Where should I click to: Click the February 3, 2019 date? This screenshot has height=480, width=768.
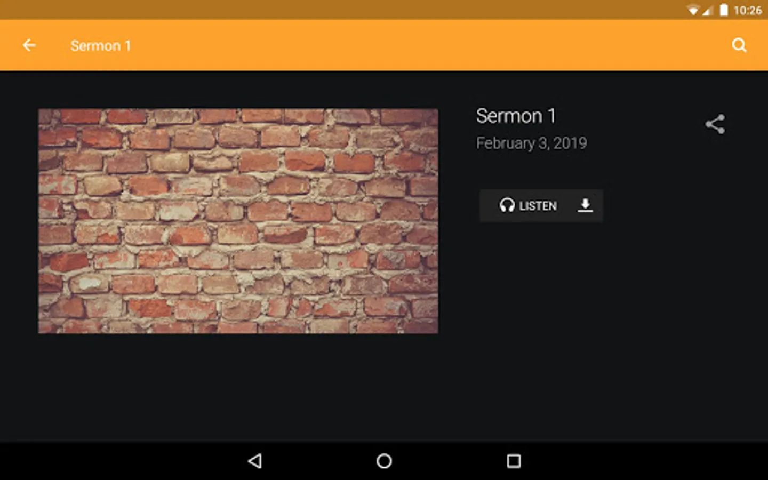tap(531, 143)
